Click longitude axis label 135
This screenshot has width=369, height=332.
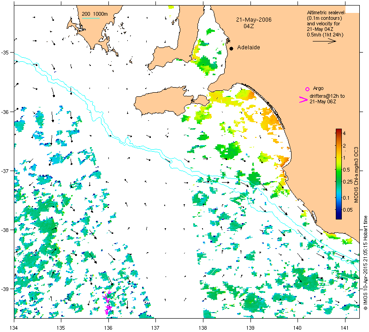coord(61,327)
